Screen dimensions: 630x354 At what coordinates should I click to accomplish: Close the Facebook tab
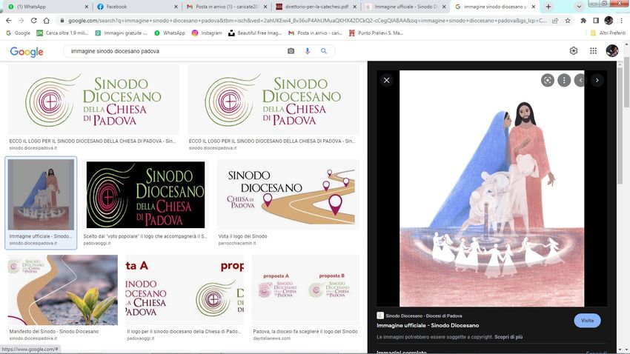(176, 7)
